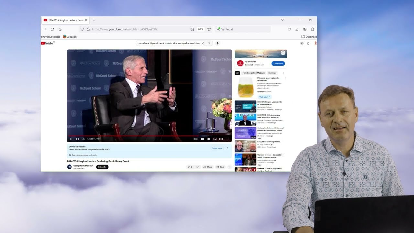Close the 2024 Whittington Lecture tab
The height and width of the screenshot is (233, 414).
point(86,20)
